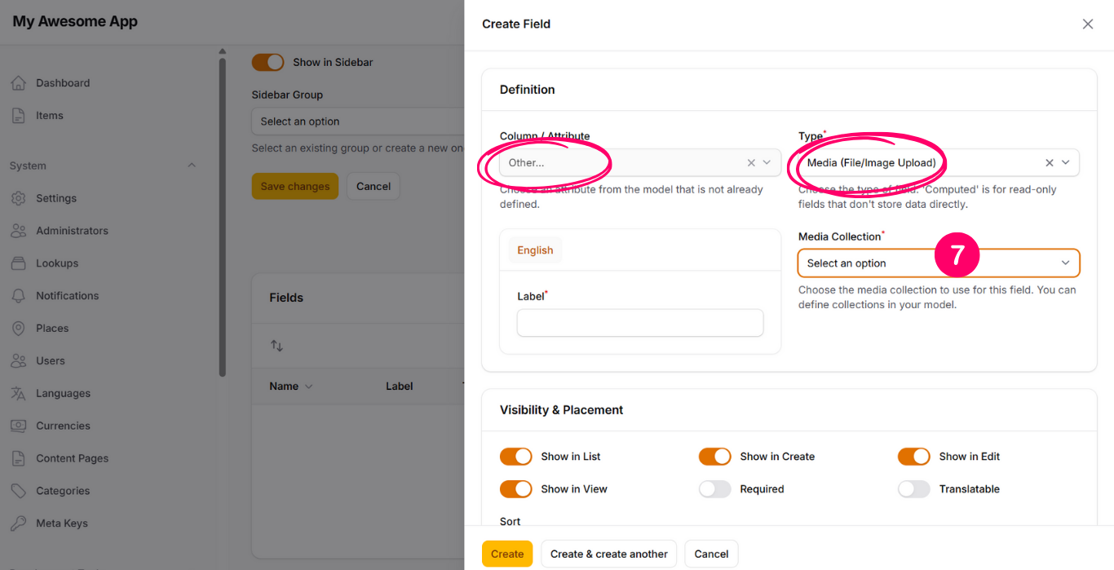This screenshot has height=570, width=1114.
Task: Click the Dashboard home icon in sidebar
Action: tap(18, 83)
